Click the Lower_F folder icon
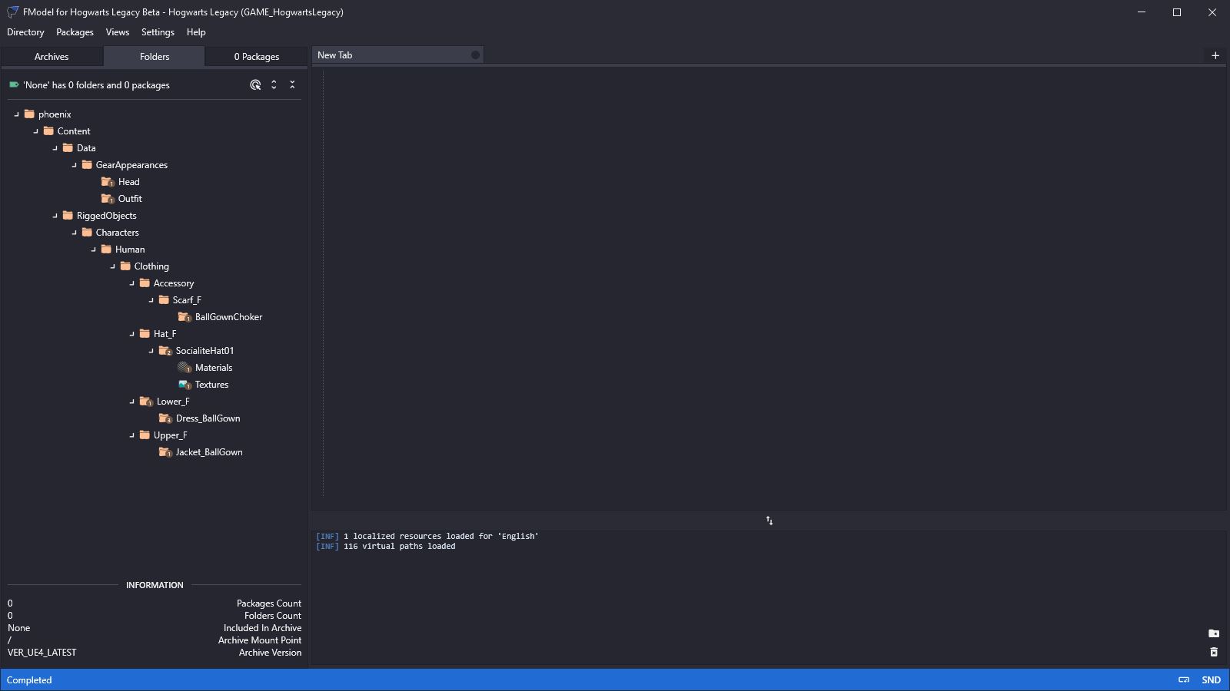 146,402
